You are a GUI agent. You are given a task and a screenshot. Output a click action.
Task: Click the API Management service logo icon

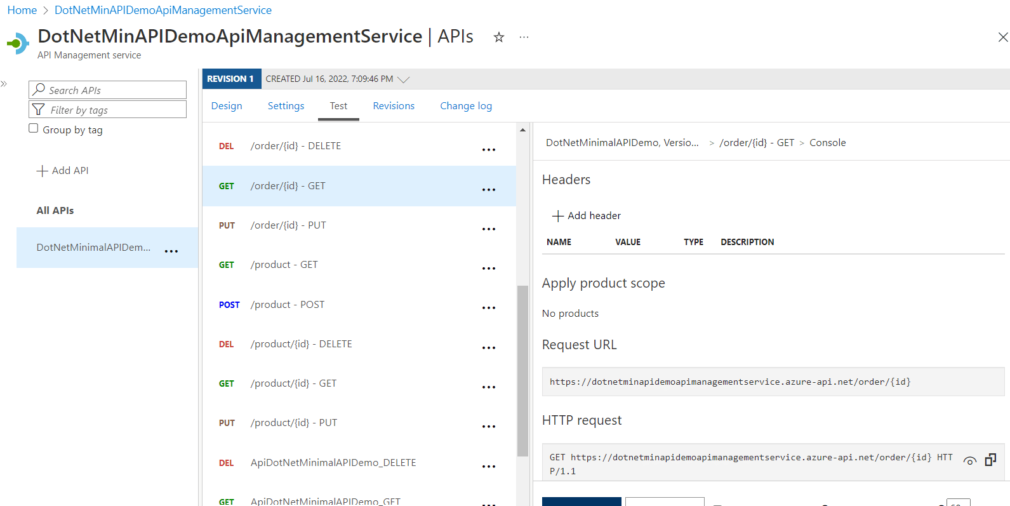[x=18, y=43]
